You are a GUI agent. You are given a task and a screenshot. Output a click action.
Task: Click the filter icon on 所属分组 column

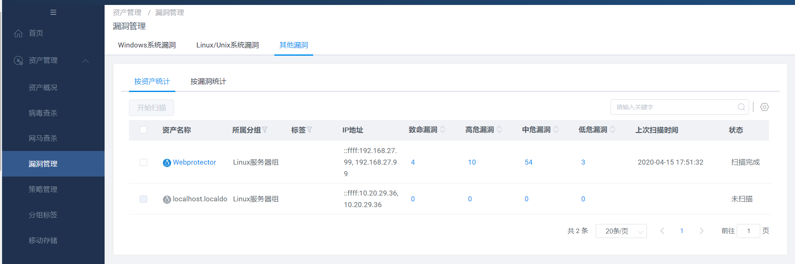pos(265,130)
